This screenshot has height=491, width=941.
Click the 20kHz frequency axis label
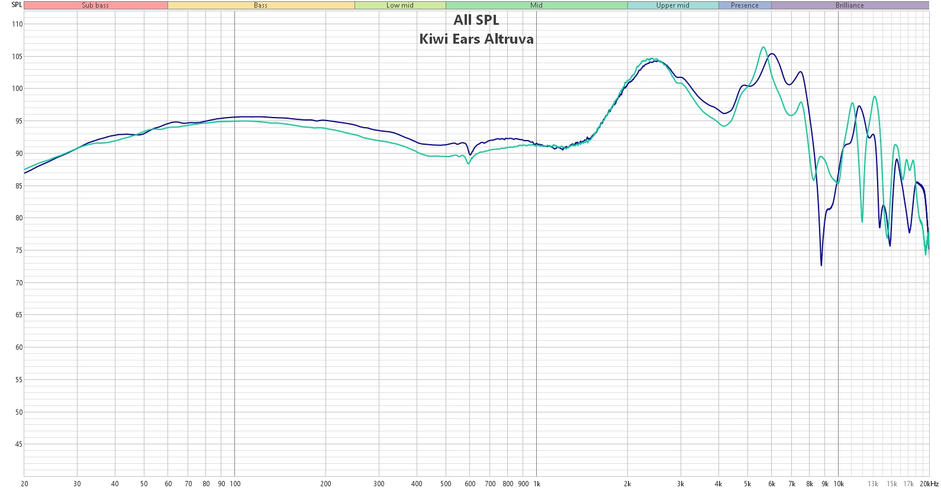click(x=929, y=484)
